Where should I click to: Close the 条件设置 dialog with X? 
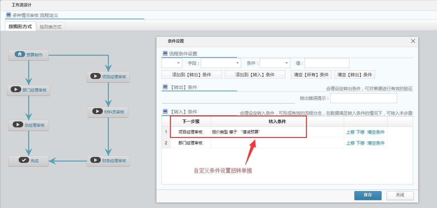click(x=413, y=41)
